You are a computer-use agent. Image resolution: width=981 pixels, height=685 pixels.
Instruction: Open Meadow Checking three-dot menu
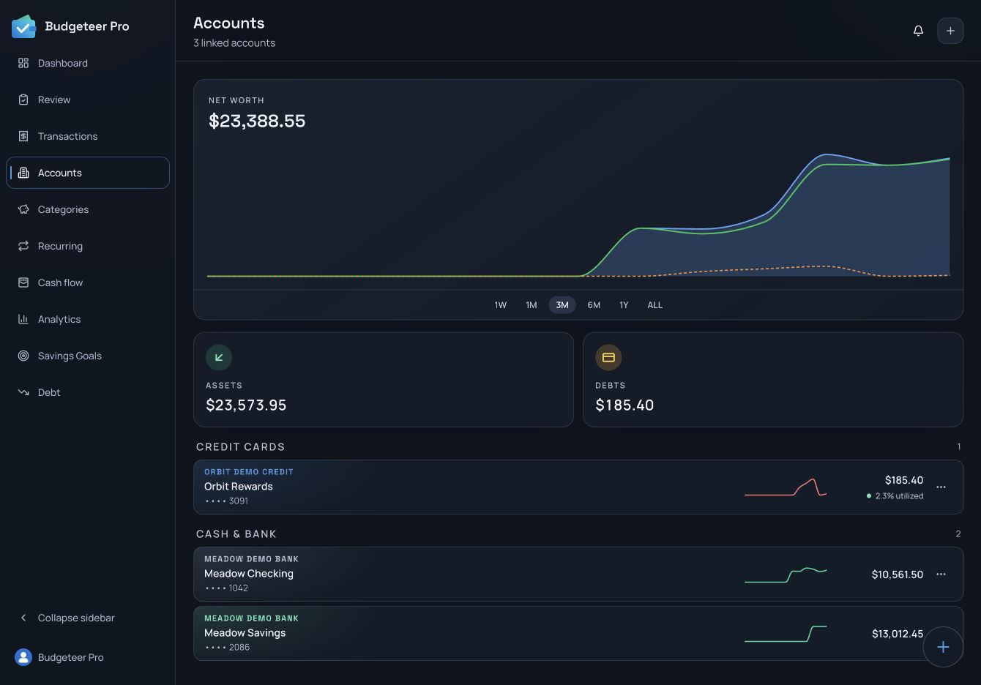[941, 574]
